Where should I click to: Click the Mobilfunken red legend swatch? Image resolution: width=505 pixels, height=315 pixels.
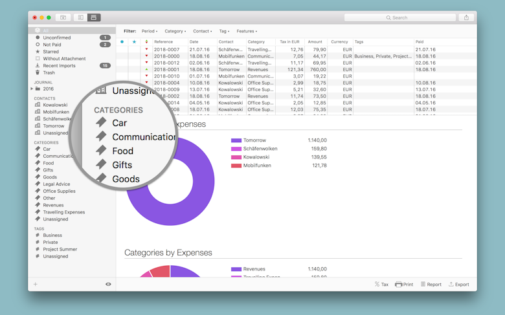(x=236, y=166)
